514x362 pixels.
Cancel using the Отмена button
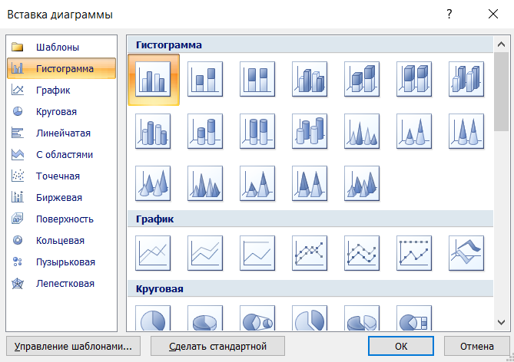pos(477,346)
